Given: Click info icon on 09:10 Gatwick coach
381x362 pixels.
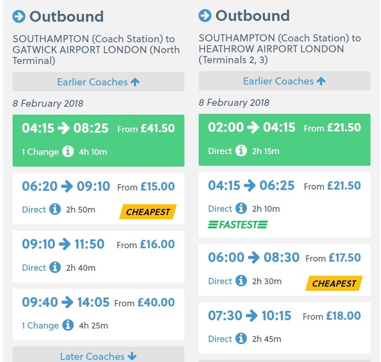Looking at the screenshot, I should point(55,267).
